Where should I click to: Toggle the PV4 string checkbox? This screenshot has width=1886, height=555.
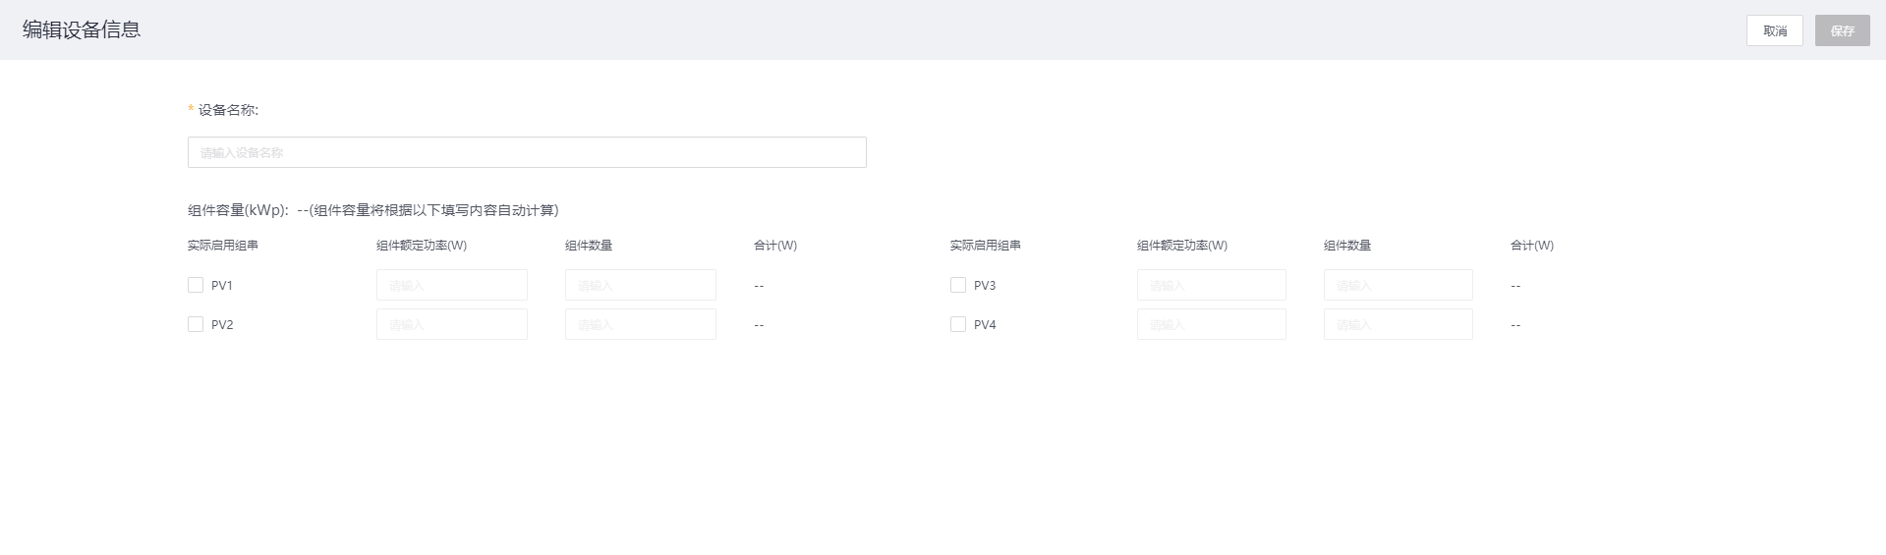[x=958, y=324]
